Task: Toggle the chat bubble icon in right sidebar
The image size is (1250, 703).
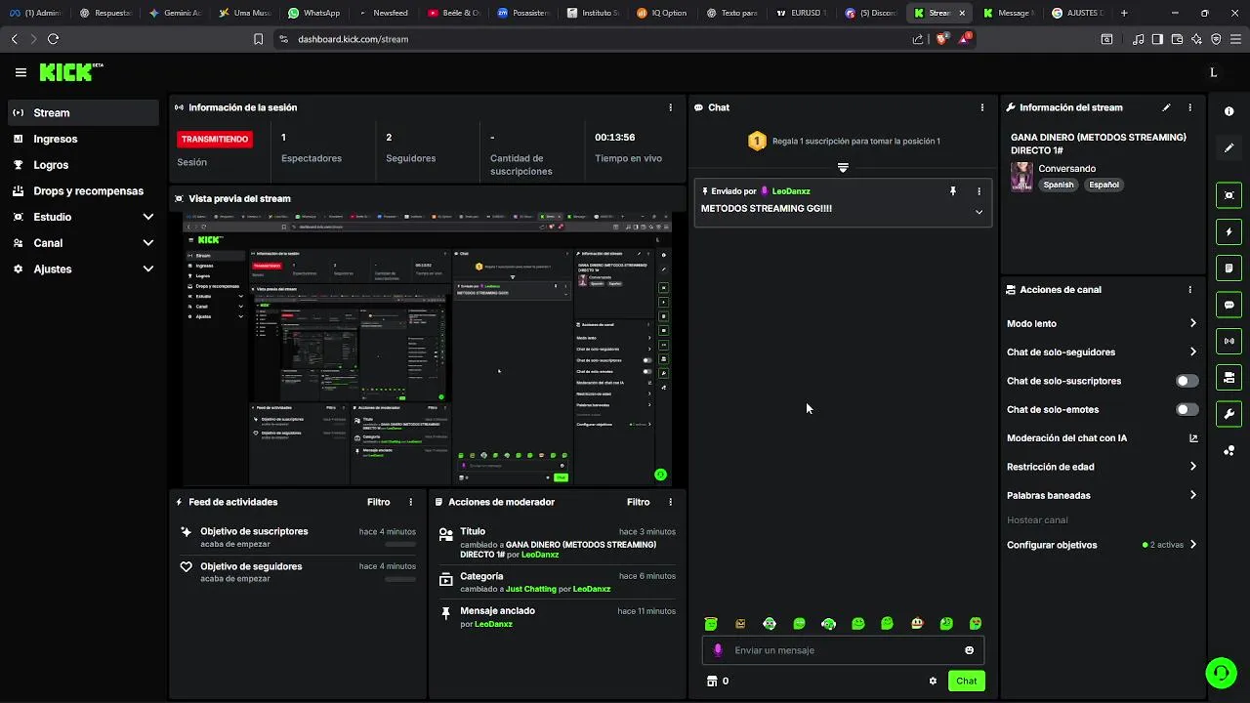Action: 1229,305
